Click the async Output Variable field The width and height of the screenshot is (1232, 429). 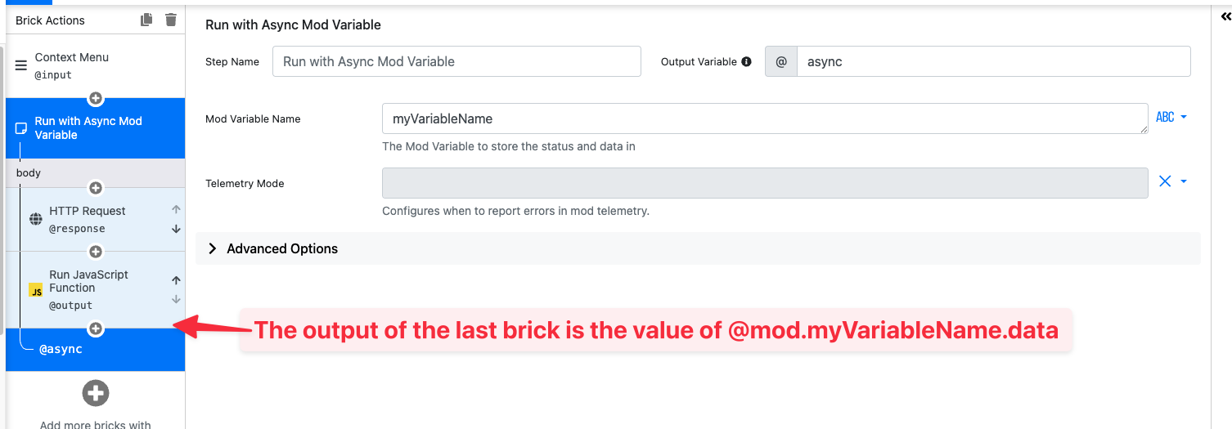point(992,61)
